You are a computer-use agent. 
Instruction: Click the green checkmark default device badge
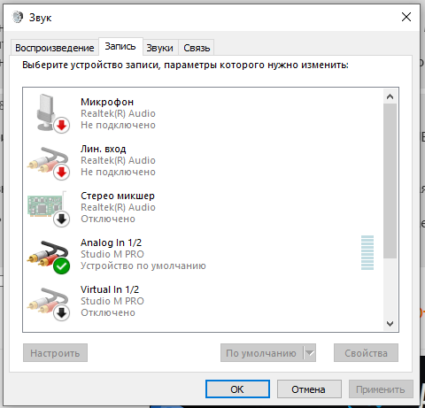tap(61, 266)
